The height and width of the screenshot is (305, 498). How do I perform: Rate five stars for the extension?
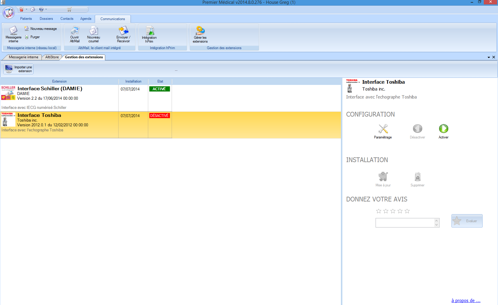[x=407, y=211]
